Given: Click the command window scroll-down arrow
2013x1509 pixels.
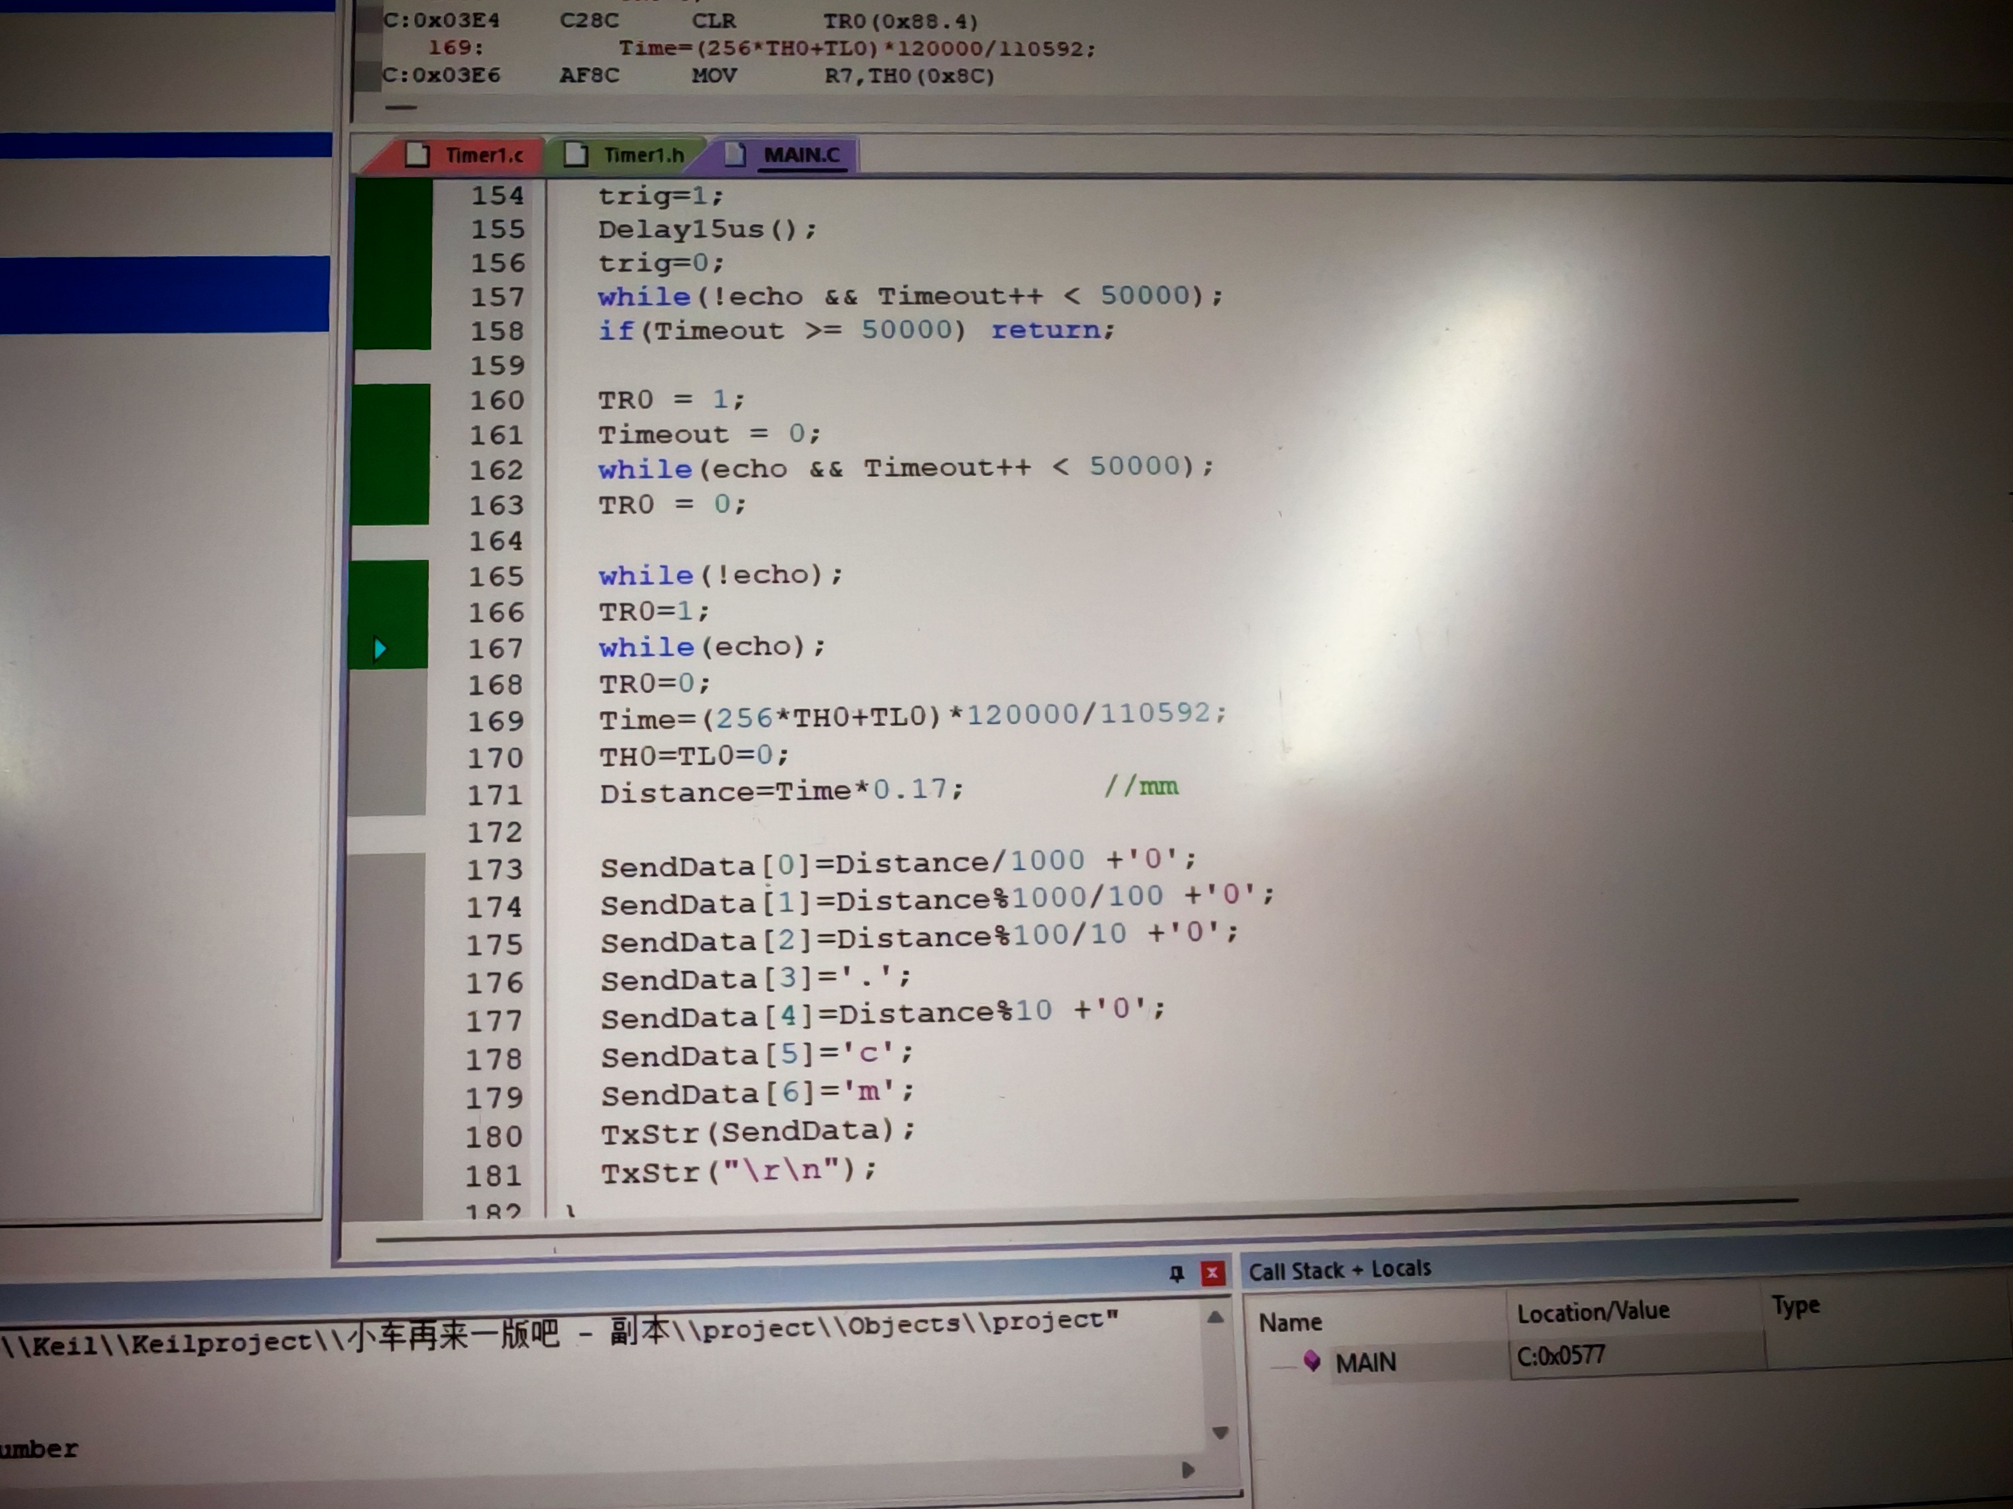Looking at the screenshot, I should [x=1220, y=1433].
